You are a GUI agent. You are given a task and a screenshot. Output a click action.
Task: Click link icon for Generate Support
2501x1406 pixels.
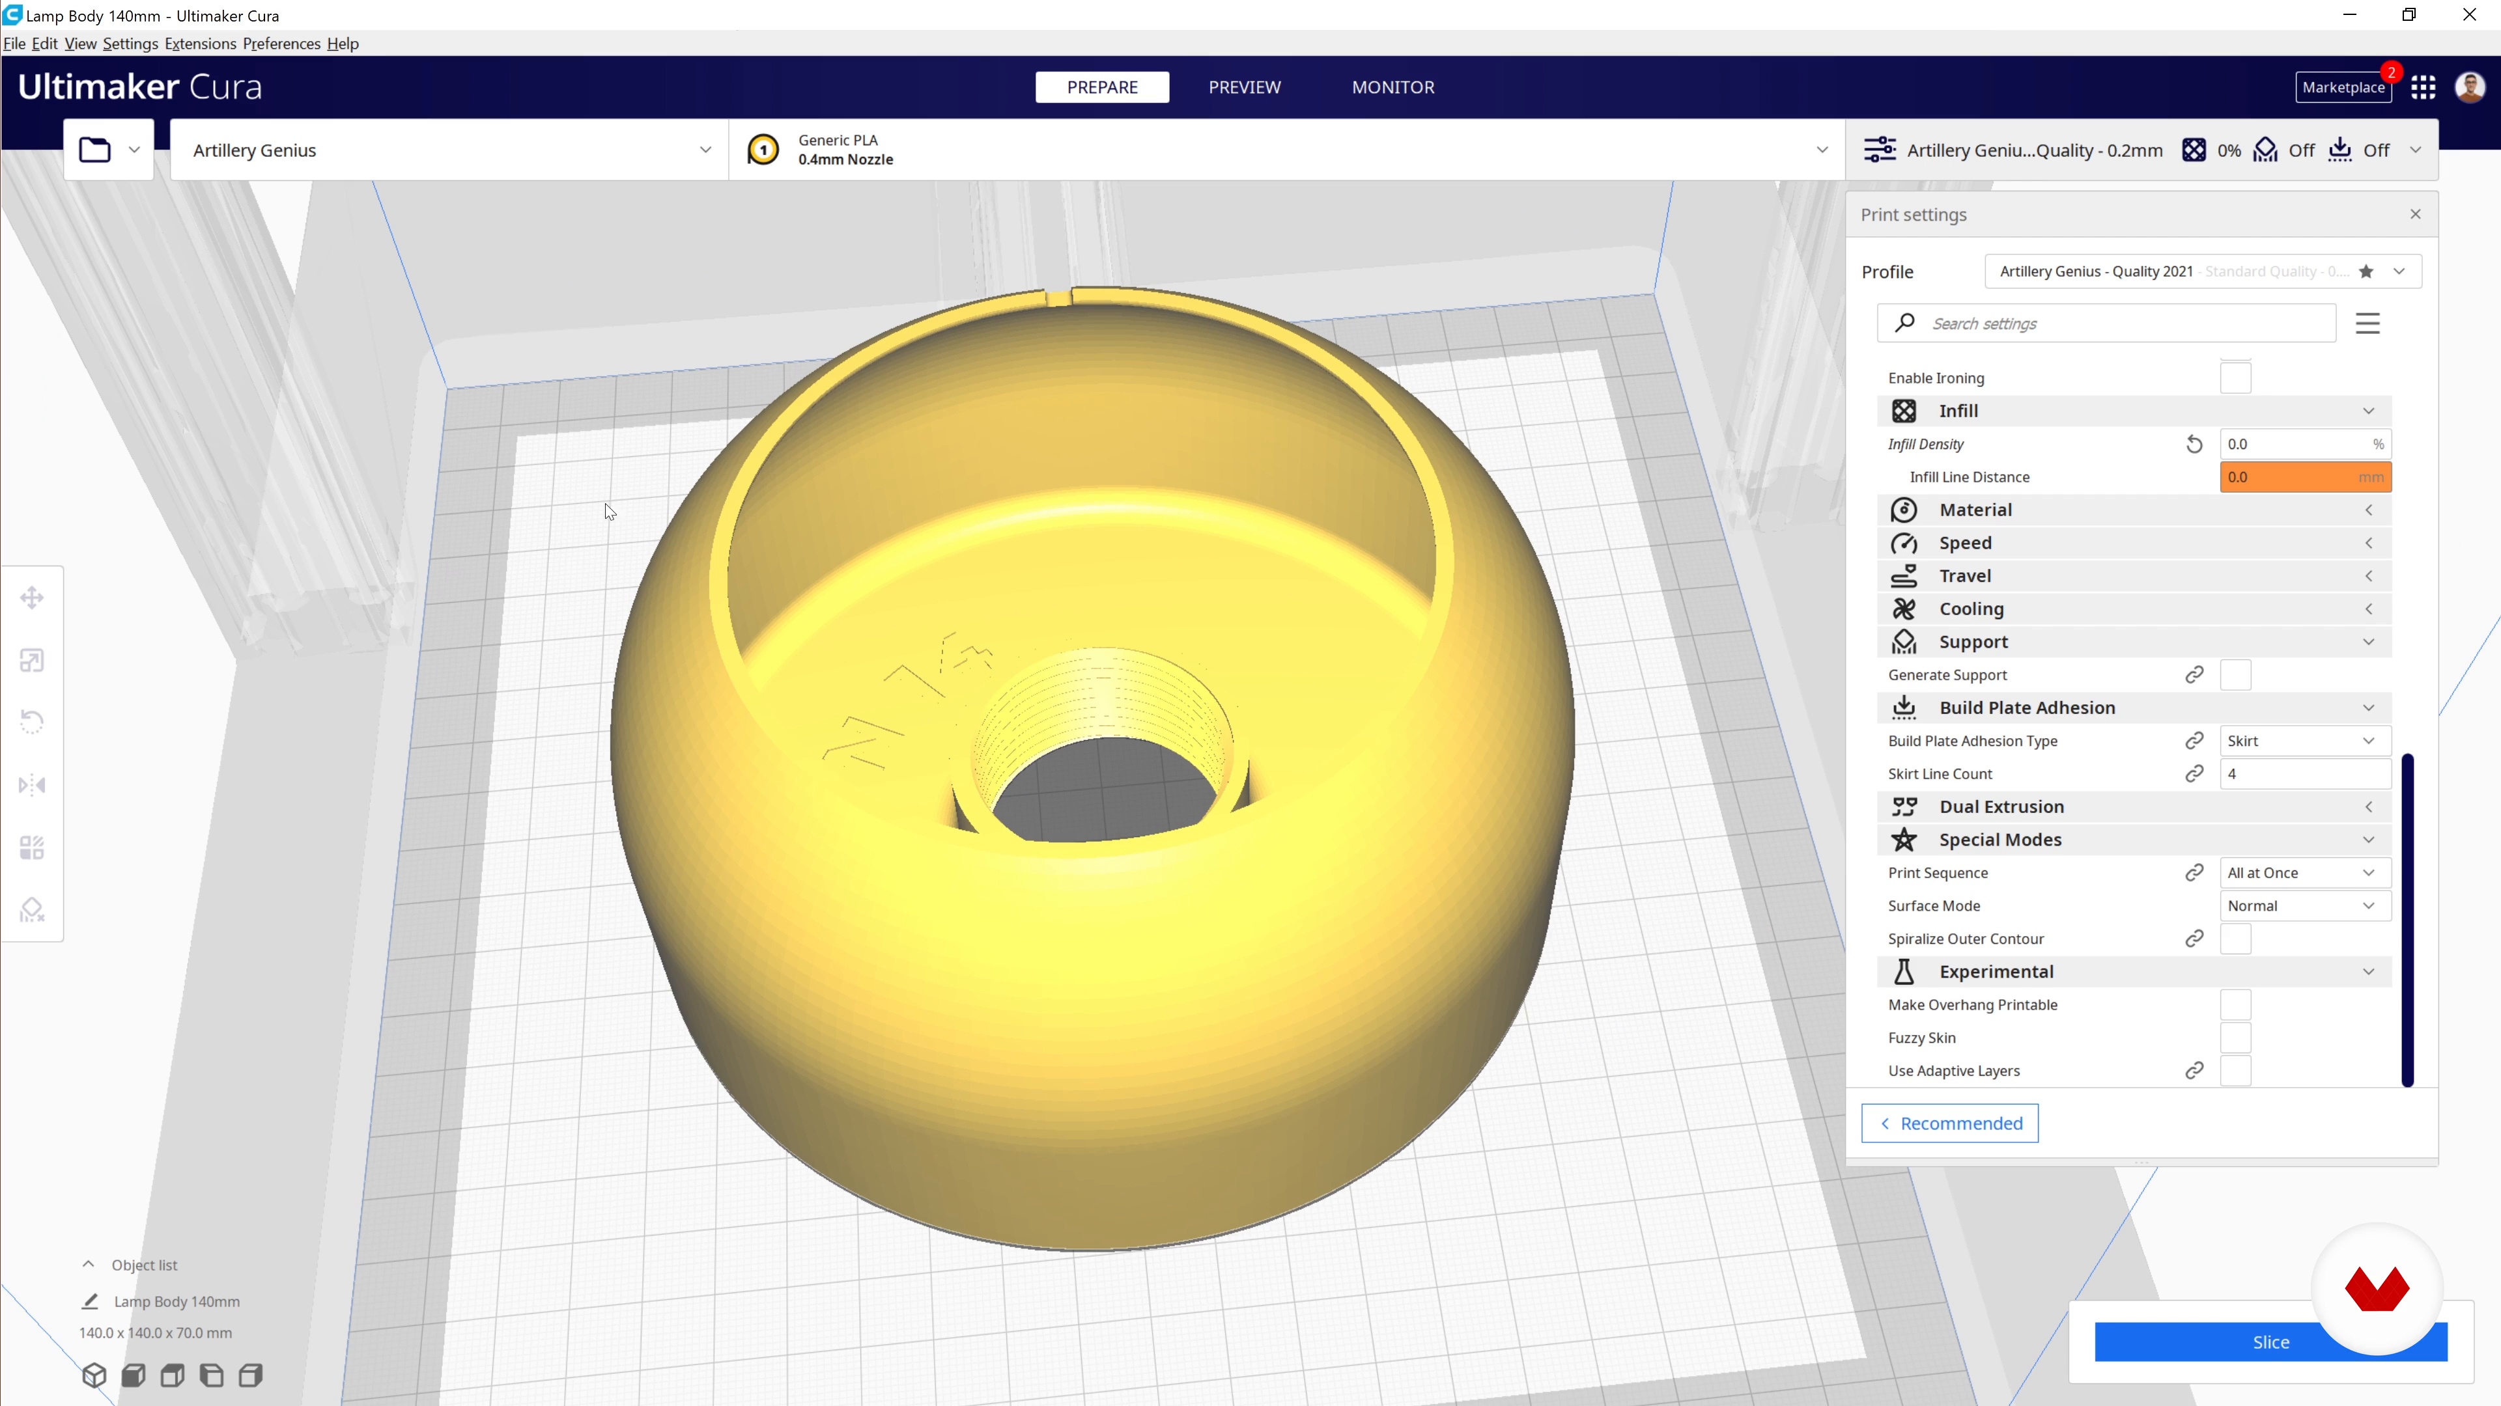(2194, 676)
